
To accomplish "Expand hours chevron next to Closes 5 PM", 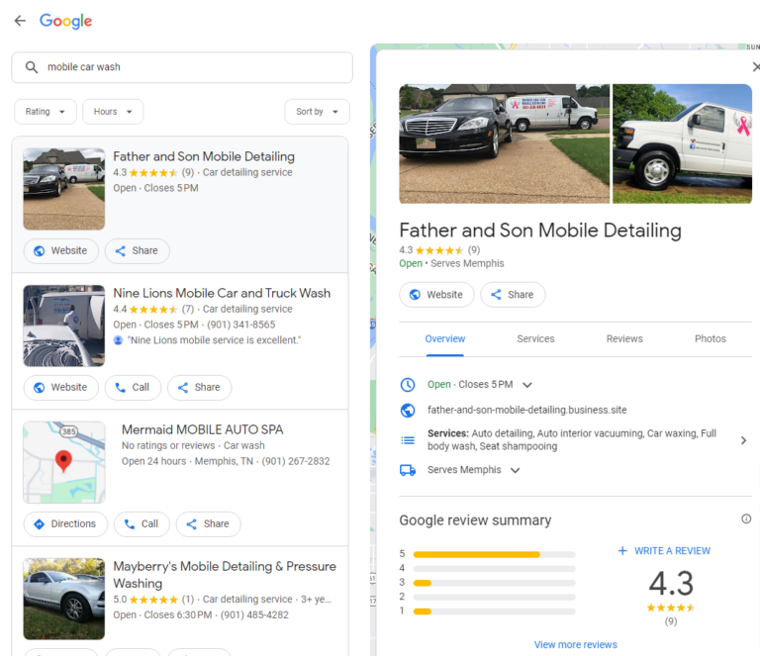I will [x=527, y=385].
